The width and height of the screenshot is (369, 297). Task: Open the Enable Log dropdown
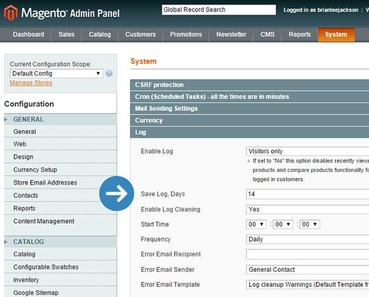click(x=307, y=151)
